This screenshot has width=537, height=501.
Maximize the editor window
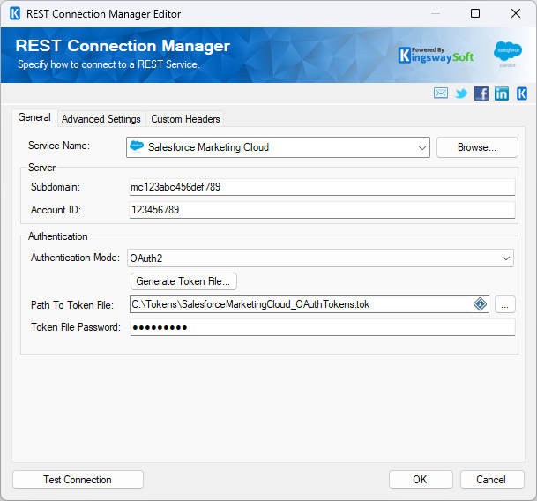tap(475, 14)
